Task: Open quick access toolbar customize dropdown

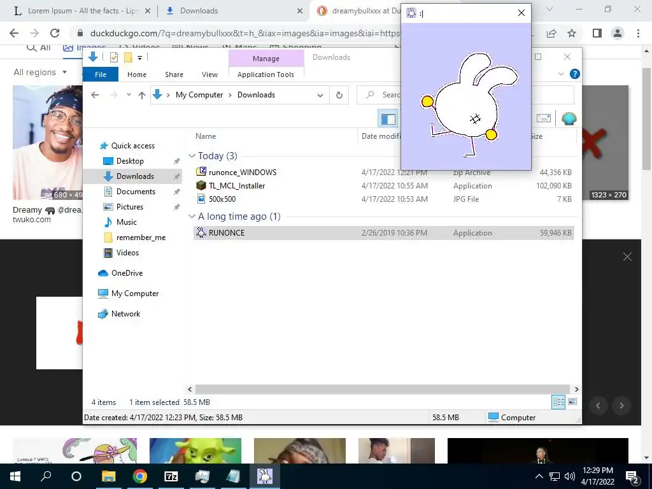Action: pyautogui.click(x=139, y=58)
